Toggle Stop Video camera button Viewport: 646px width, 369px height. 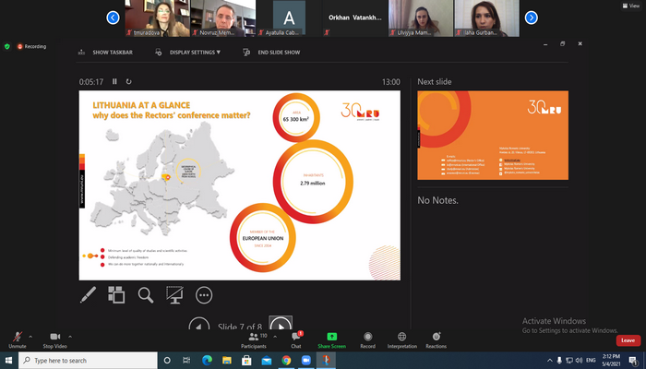pos(54,339)
